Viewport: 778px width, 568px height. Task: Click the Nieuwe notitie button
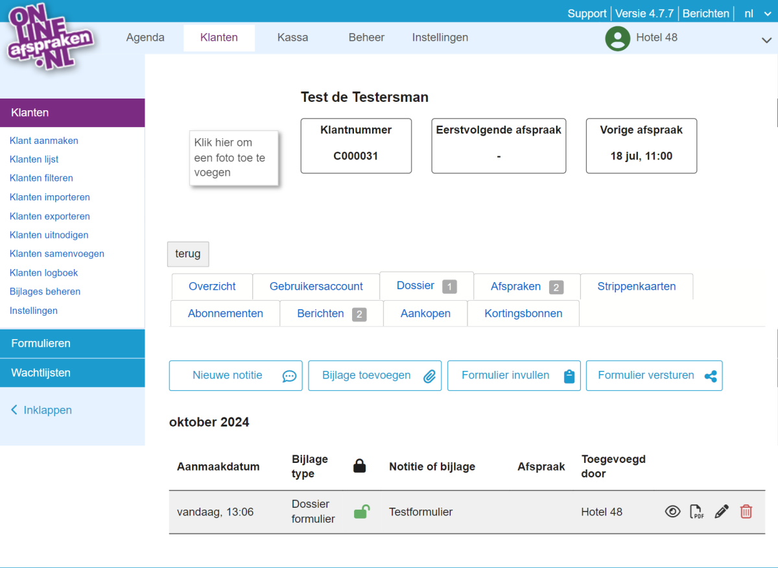click(235, 375)
